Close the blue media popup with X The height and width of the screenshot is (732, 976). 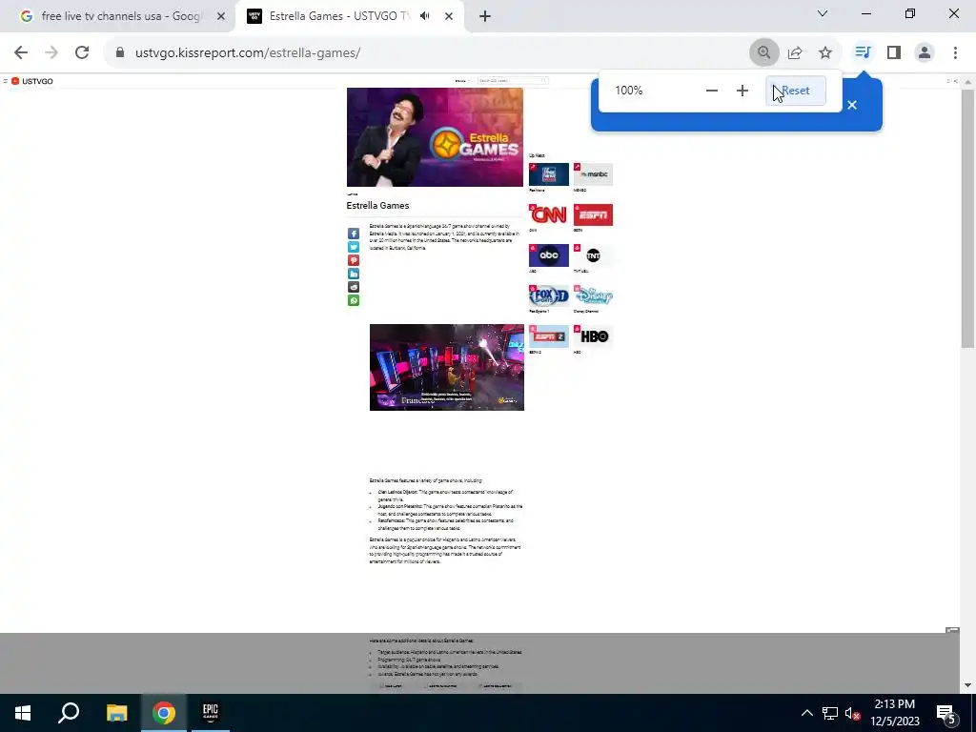[x=852, y=105]
